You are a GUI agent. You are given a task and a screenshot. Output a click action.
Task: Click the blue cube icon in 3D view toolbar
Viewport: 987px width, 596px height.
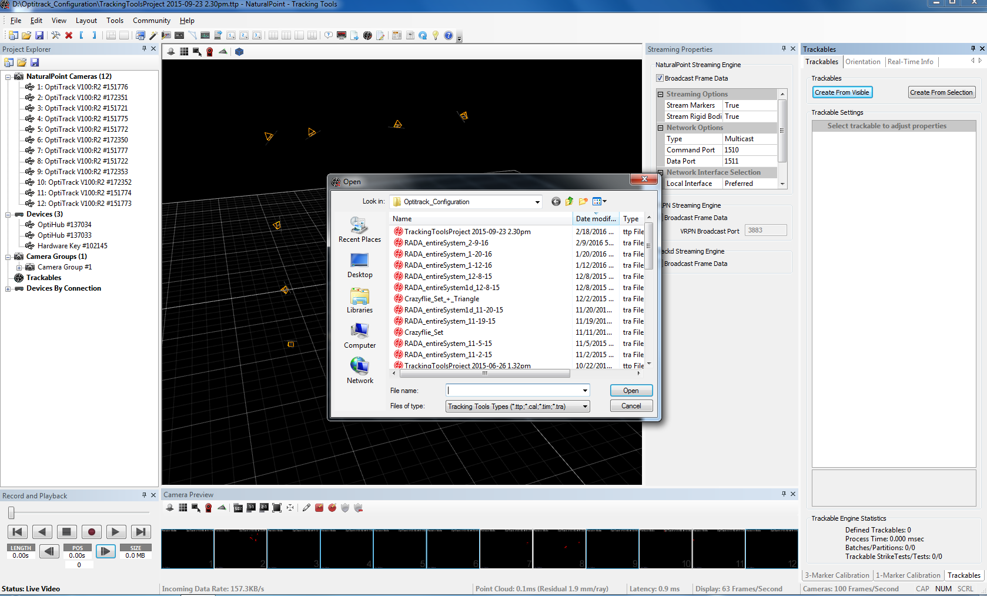click(239, 52)
